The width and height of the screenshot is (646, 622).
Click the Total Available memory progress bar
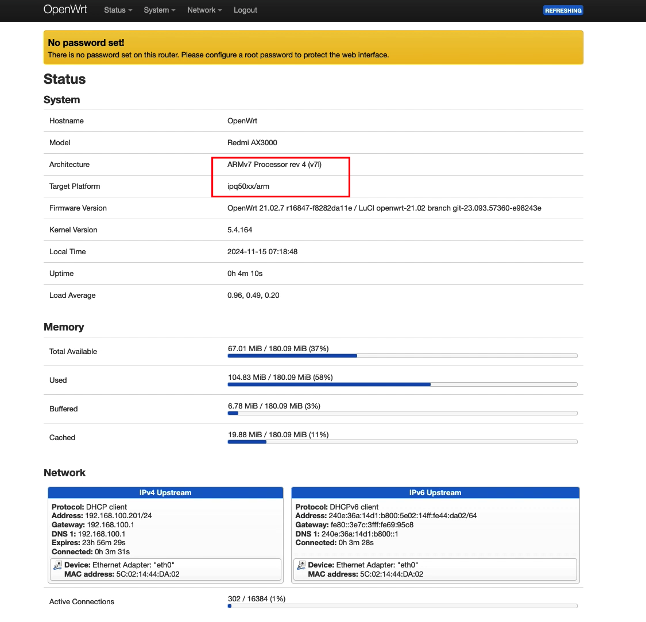(402, 356)
